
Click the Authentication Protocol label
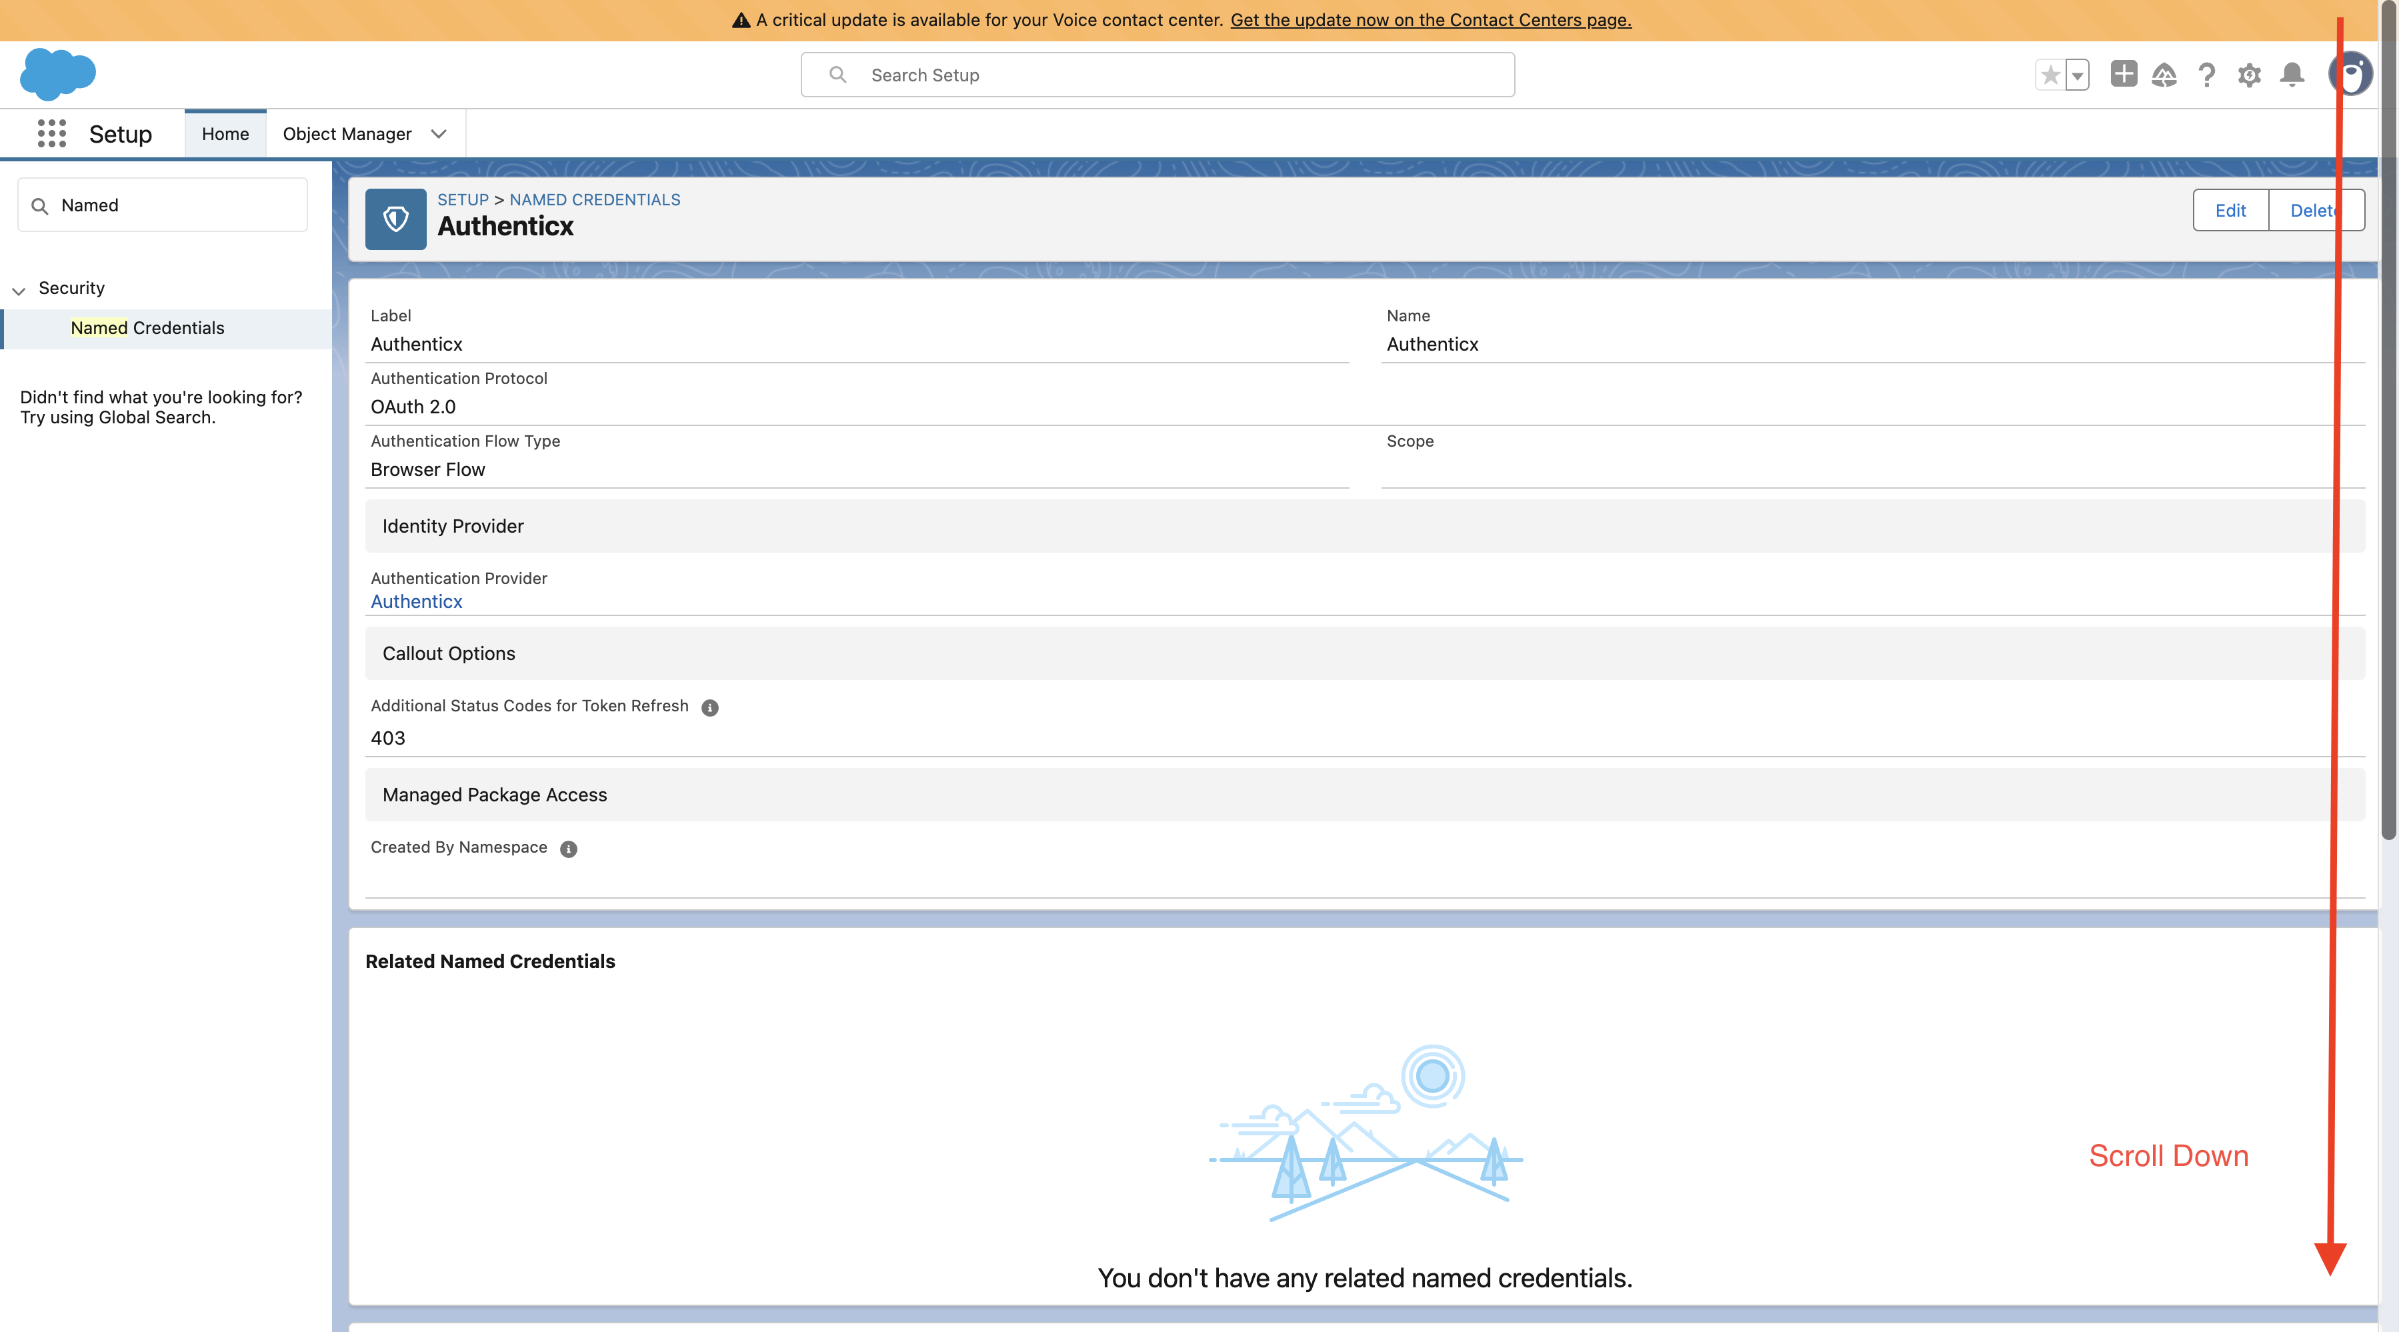pyautogui.click(x=458, y=378)
